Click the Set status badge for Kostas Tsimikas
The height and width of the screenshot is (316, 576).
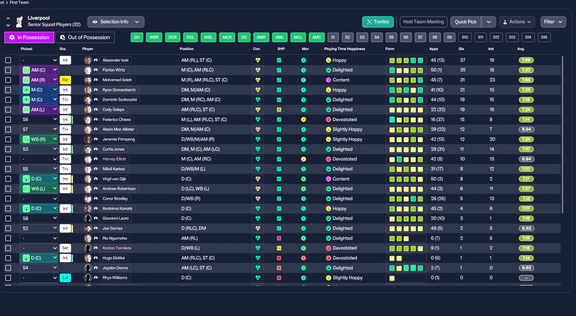click(65, 248)
